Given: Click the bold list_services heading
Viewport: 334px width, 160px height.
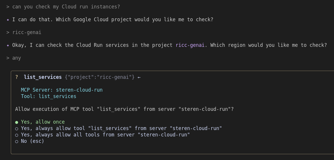Looking at the screenshot, I should coord(43,77).
